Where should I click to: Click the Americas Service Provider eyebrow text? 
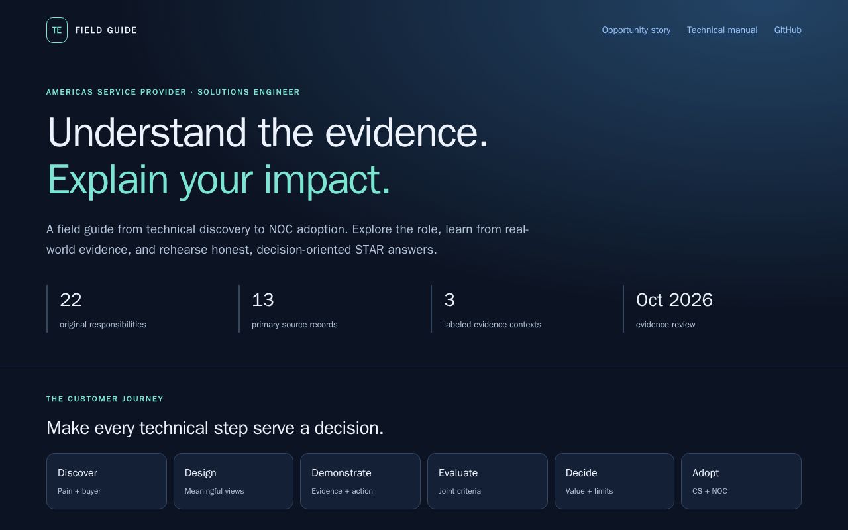click(173, 92)
